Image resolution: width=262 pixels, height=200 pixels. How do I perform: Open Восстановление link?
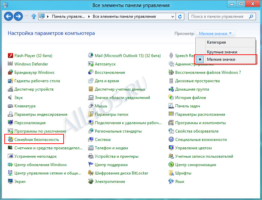[x=110, y=72]
